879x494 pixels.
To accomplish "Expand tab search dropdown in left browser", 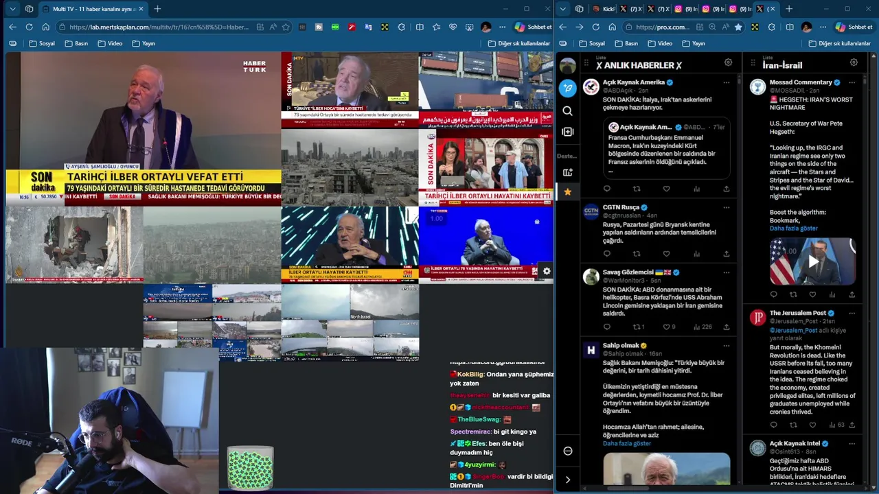I will point(12,9).
